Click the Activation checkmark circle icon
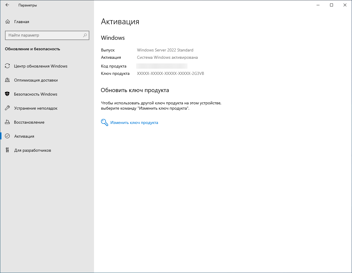This screenshot has width=352, height=273. [x=8, y=136]
